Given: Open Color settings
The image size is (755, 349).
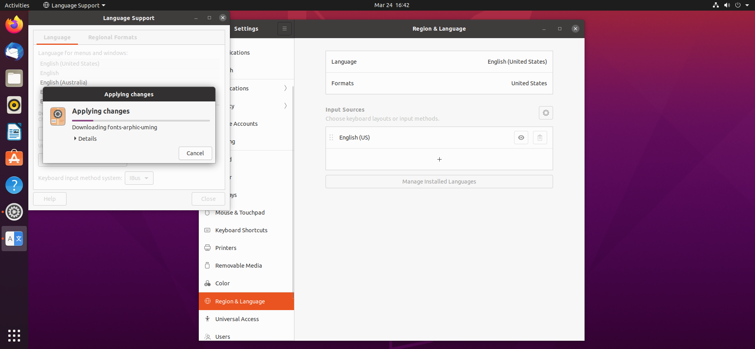Looking at the screenshot, I should 246,283.
